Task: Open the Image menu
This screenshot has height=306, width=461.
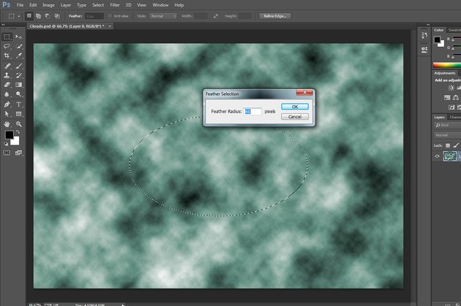Action: [48, 5]
